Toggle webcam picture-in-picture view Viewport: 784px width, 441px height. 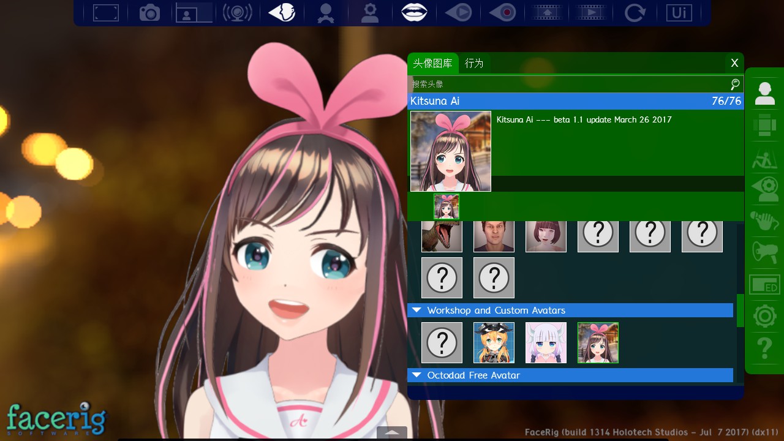[194, 12]
